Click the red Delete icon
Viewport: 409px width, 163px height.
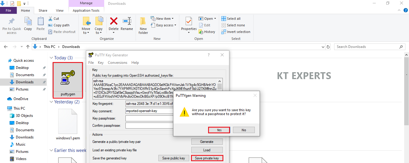pos(114,21)
